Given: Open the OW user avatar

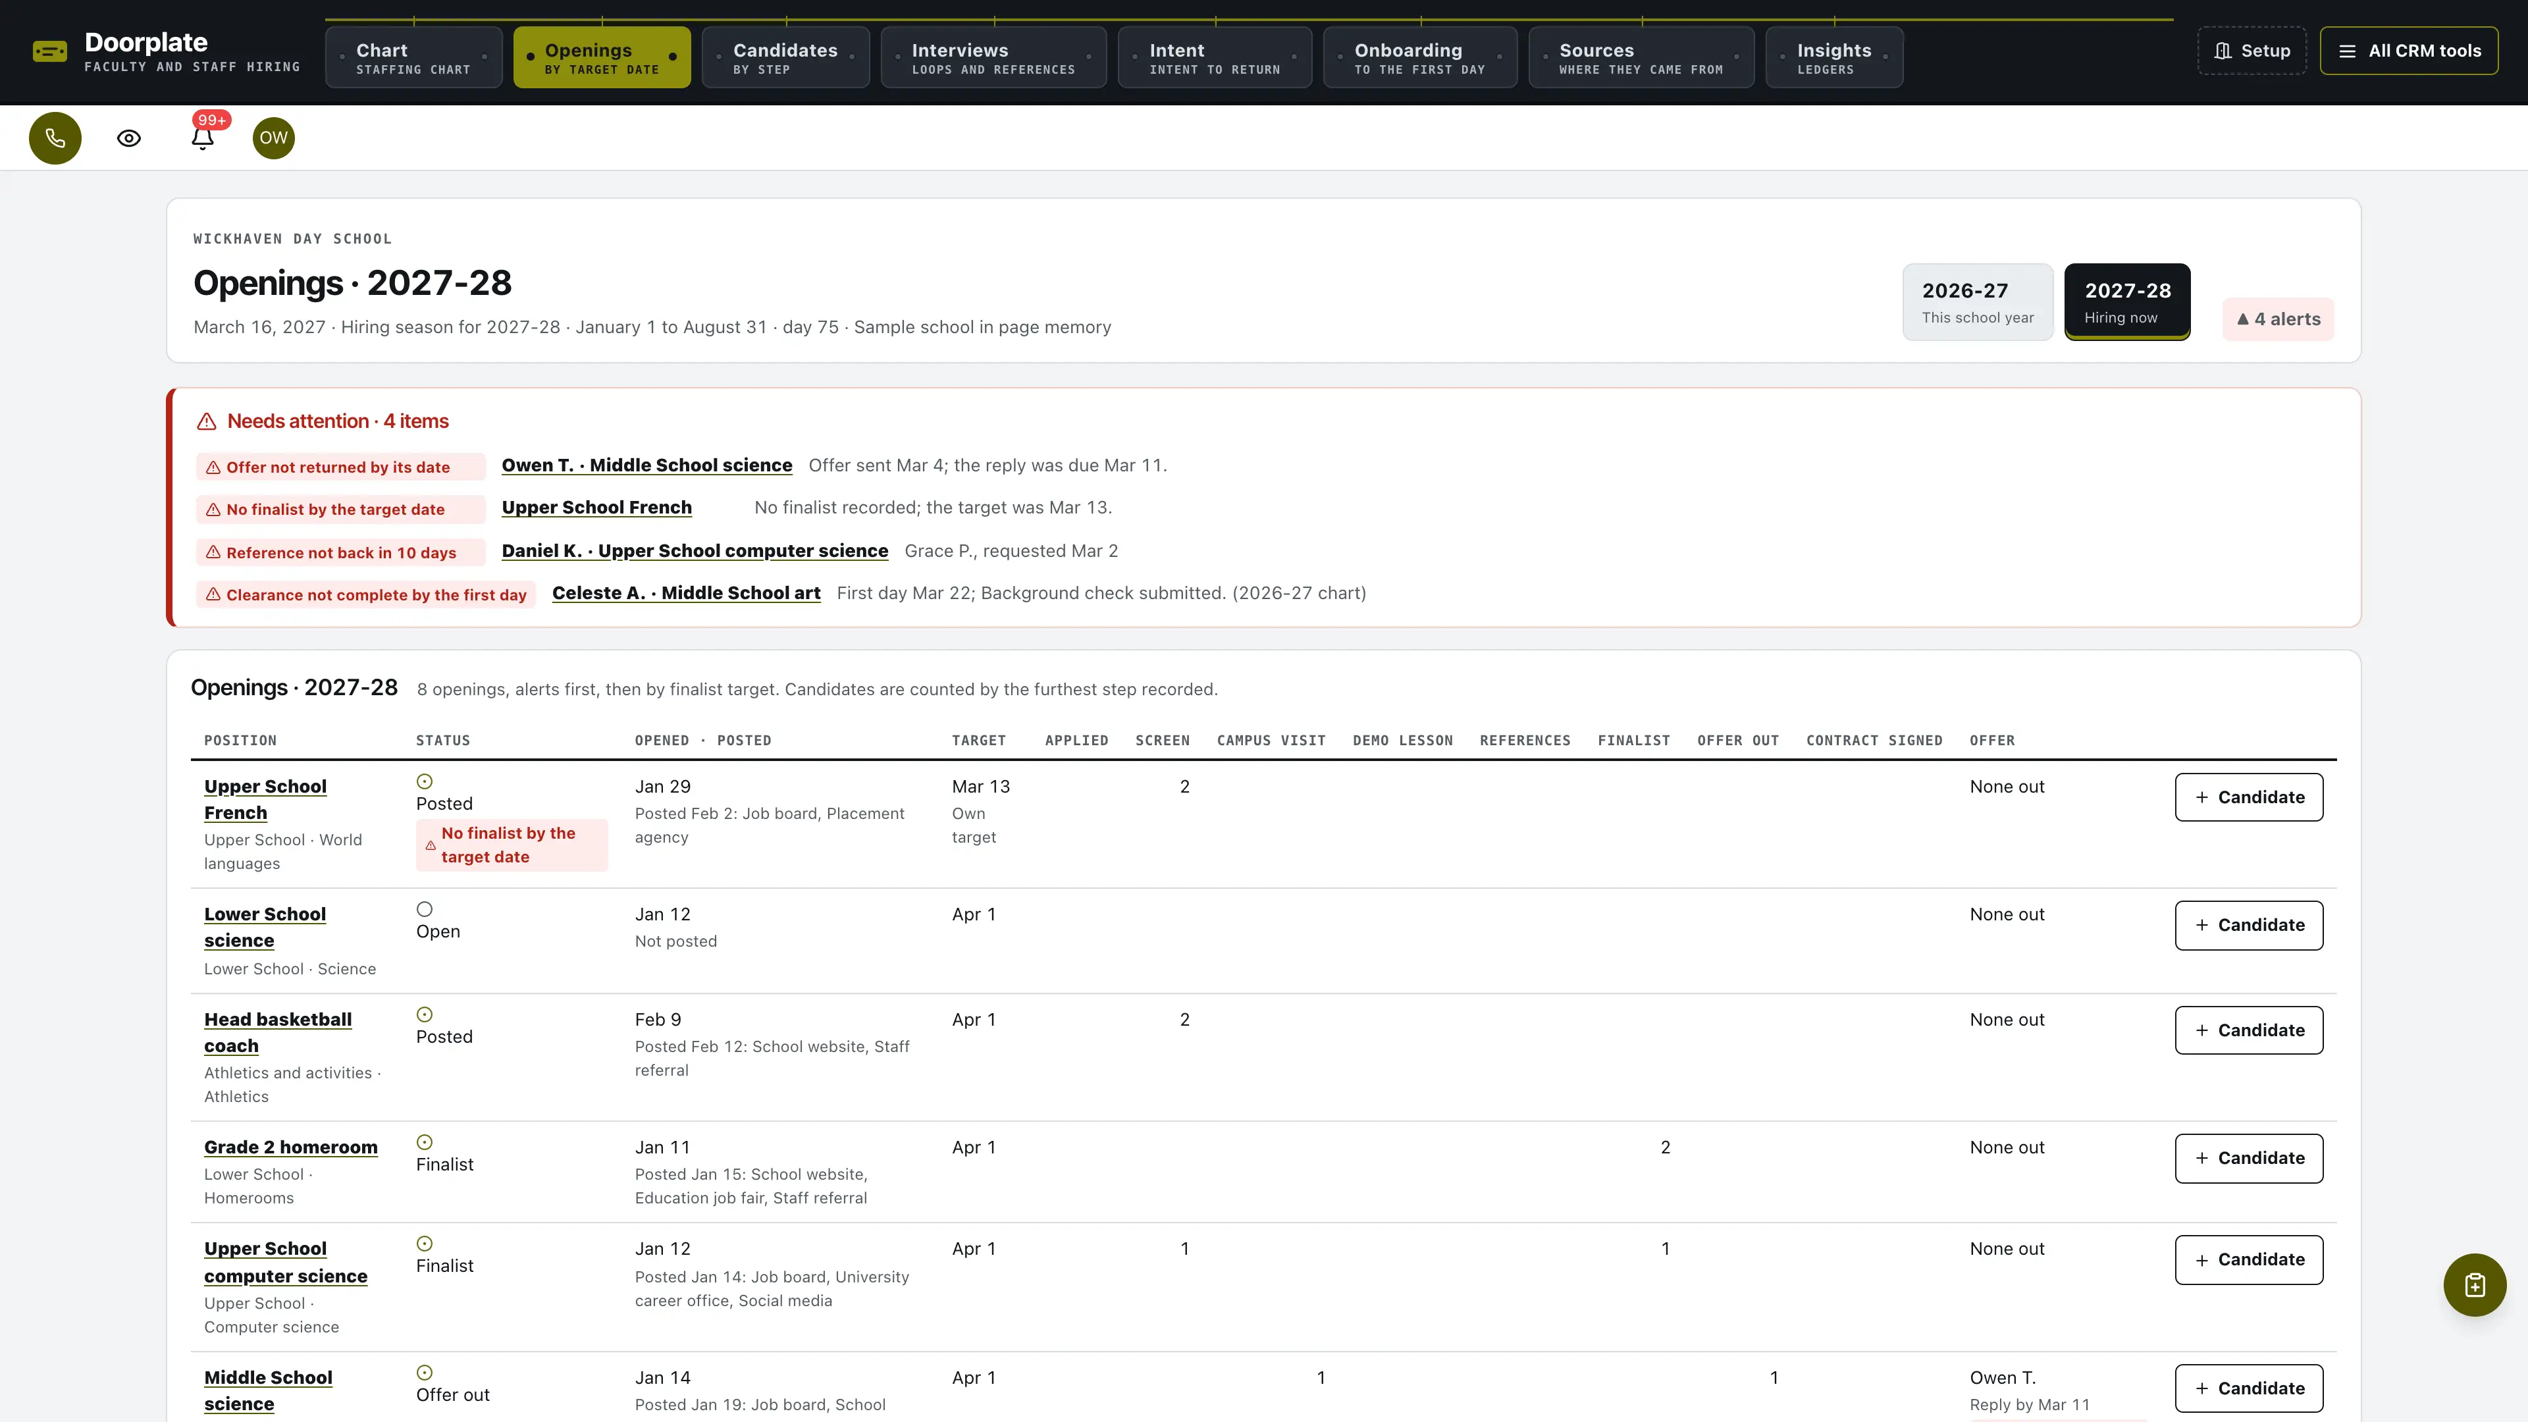Looking at the screenshot, I should coord(274,138).
